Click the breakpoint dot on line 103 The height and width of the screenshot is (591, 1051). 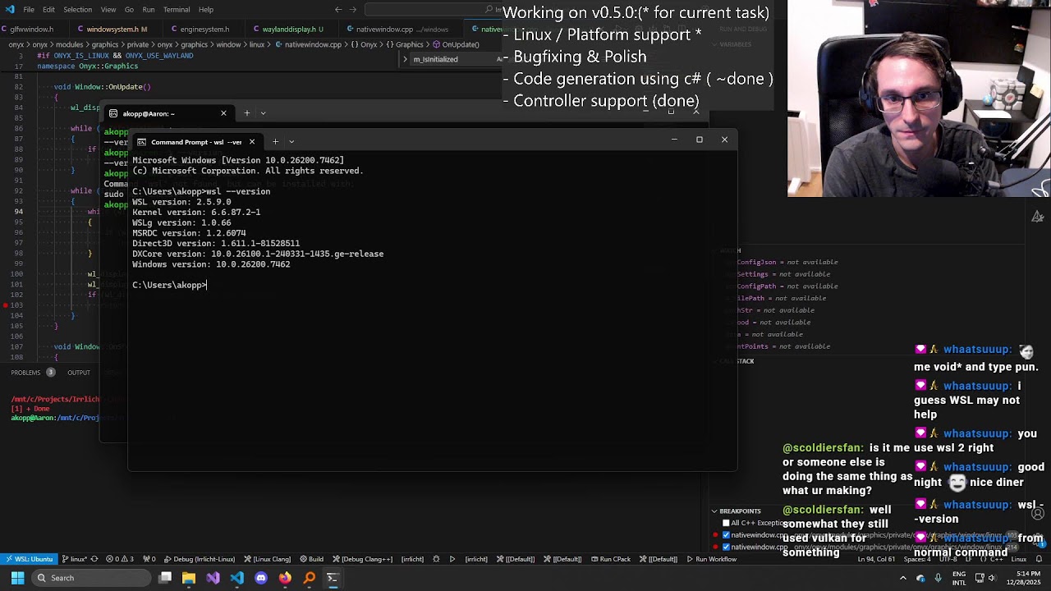[x=6, y=305]
